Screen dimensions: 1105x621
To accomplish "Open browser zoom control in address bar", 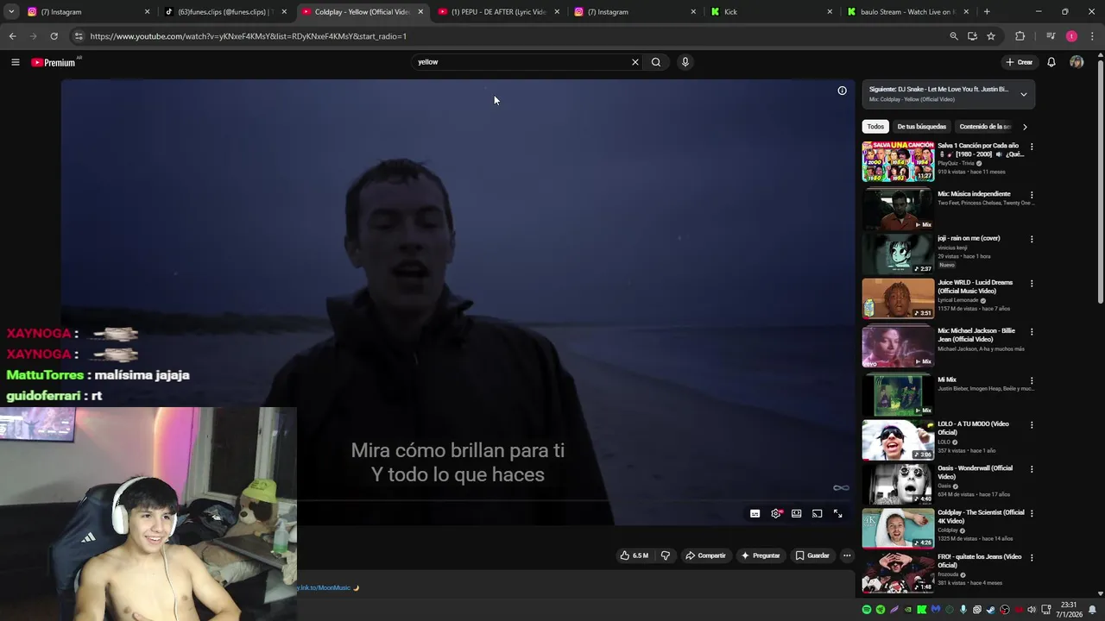I will (954, 36).
